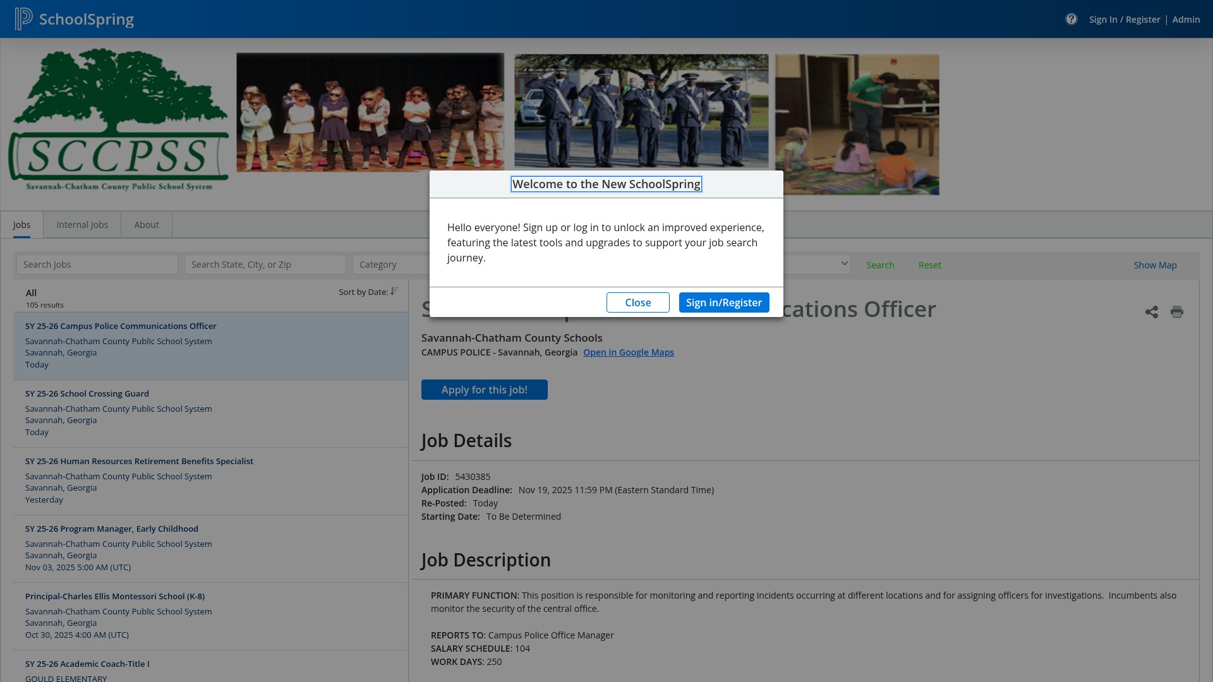Click the Savannah-Chatham County Schools heading
The width and height of the screenshot is (1213, 682).
[512, 338]
